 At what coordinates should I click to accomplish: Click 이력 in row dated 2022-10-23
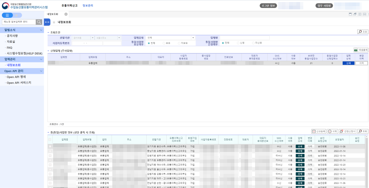(x=310, y=178)
